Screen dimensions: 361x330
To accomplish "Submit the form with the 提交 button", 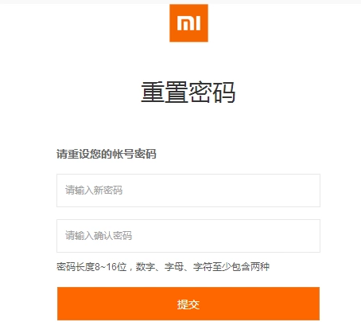I will (188, 304).
